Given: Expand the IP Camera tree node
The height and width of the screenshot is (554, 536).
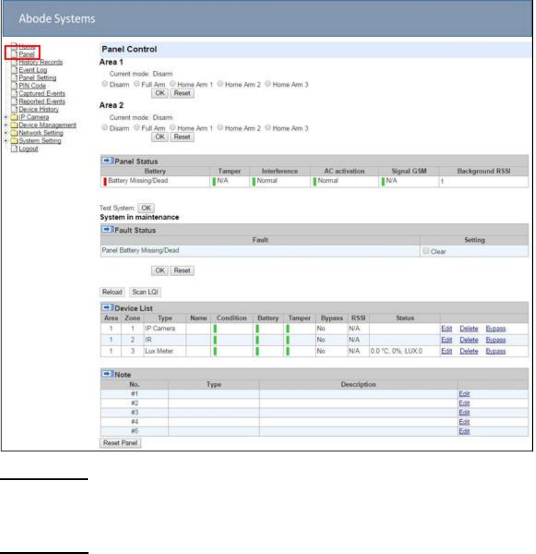Looking at the screenshot, I should coord(6,117).
